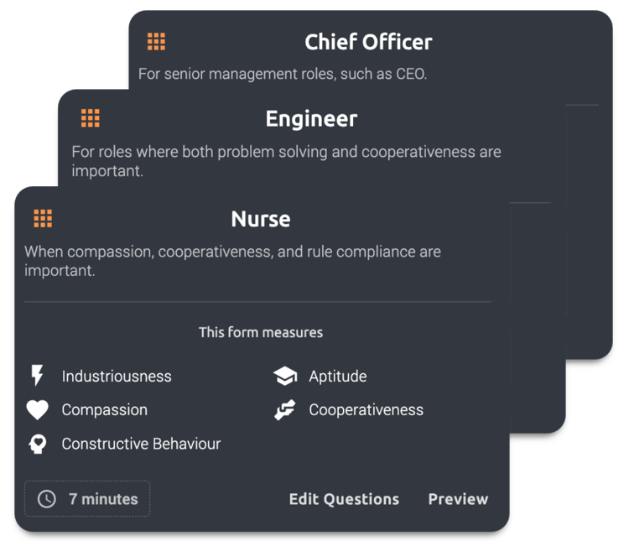Screen dimensions: 629x541
Task: Click the clock icon beside 7 minutes
Action: click(x=47, y=499)
